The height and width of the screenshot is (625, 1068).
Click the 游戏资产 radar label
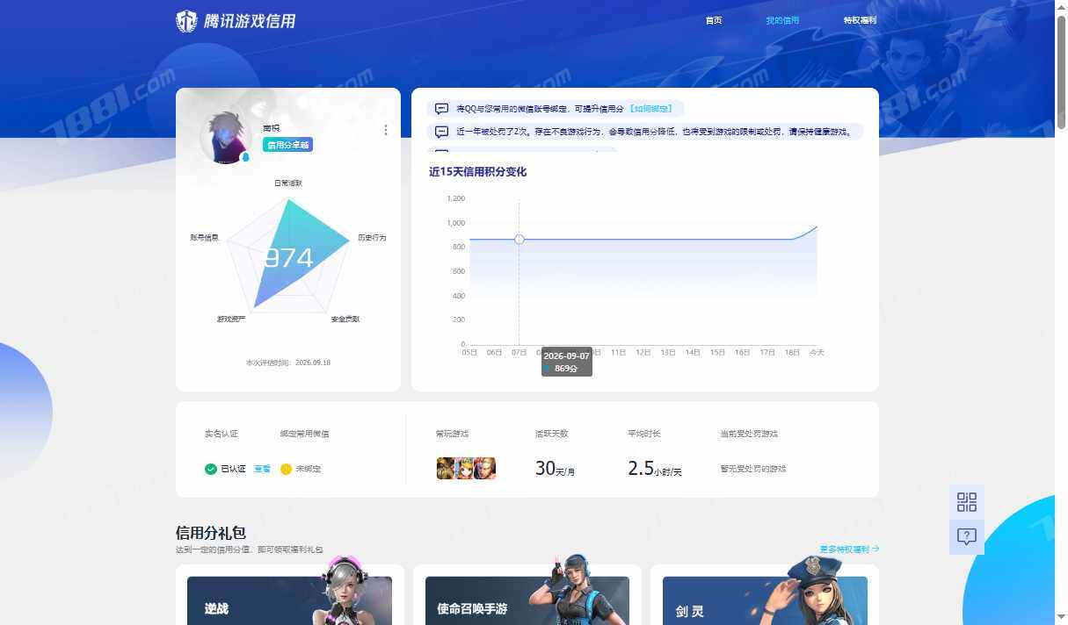point(231,319)
